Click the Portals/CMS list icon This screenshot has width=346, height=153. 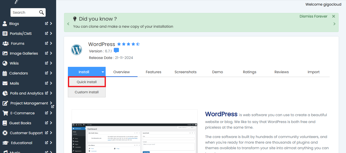5,34
